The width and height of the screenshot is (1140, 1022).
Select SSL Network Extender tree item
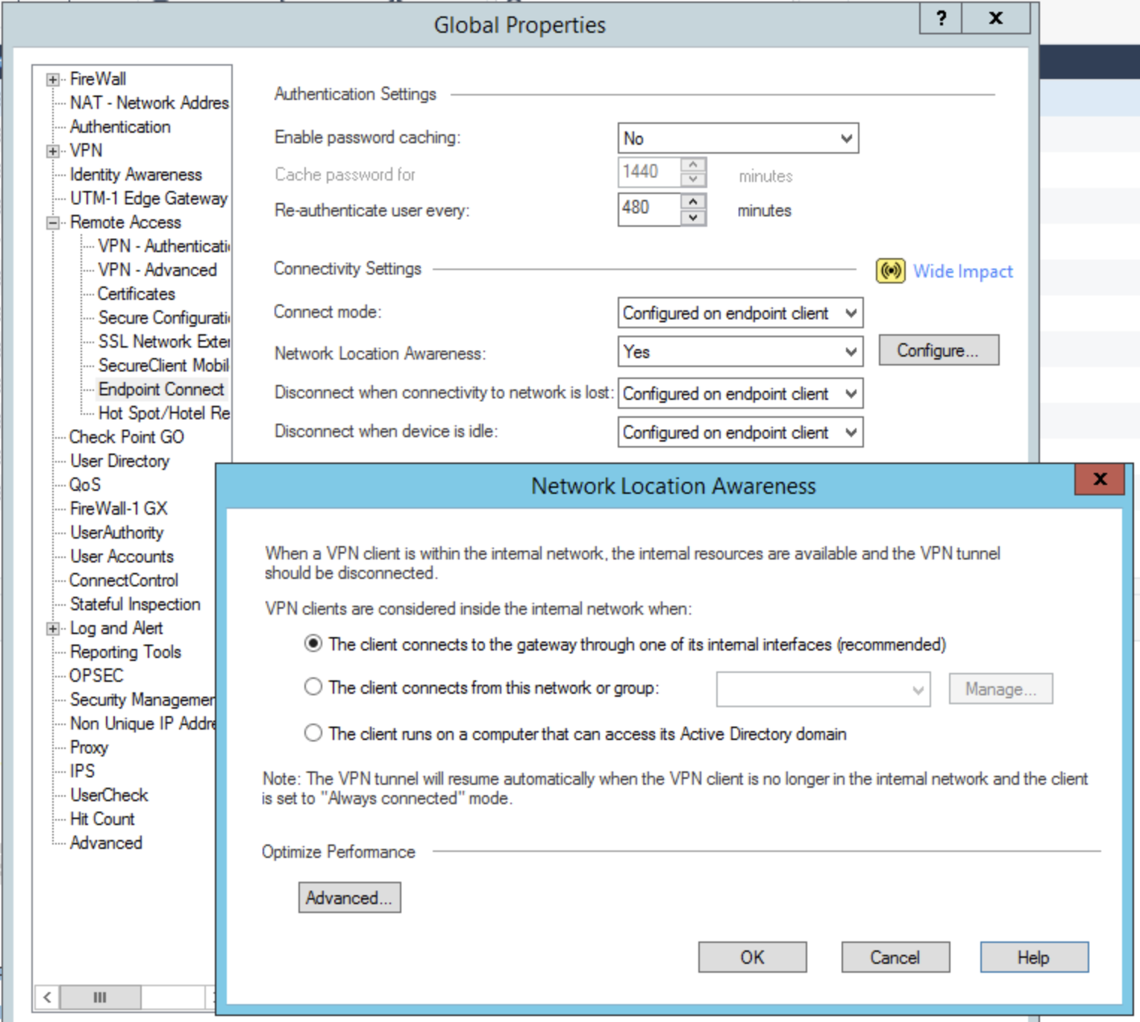(x=163, y=342)
